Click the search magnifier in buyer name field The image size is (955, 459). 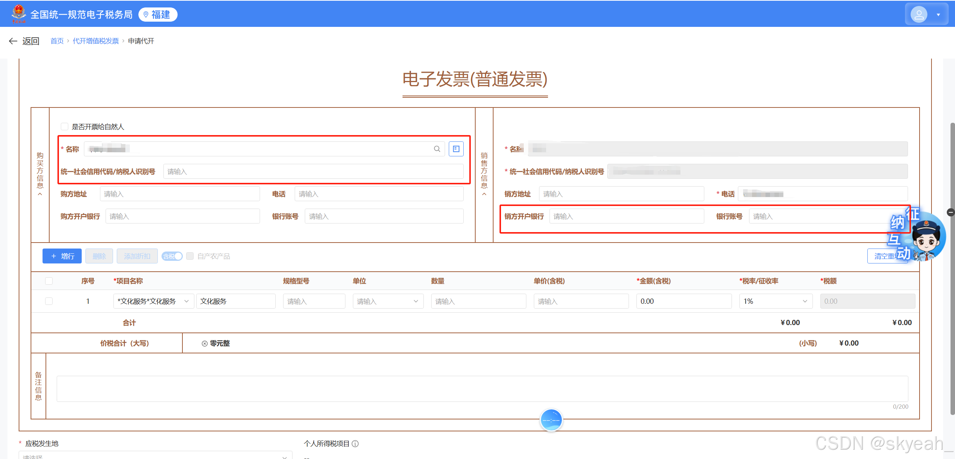(x=436, y=149)
